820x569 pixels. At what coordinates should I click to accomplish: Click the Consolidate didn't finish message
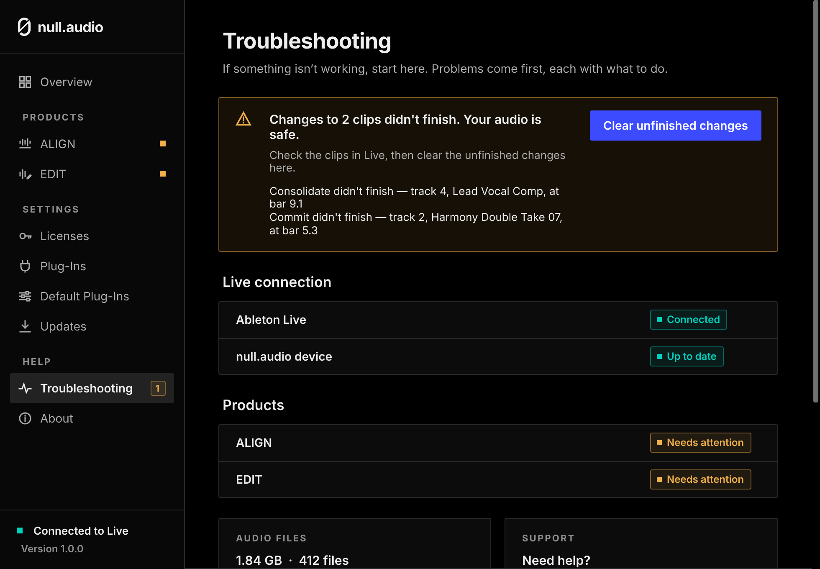pos(414,197)
